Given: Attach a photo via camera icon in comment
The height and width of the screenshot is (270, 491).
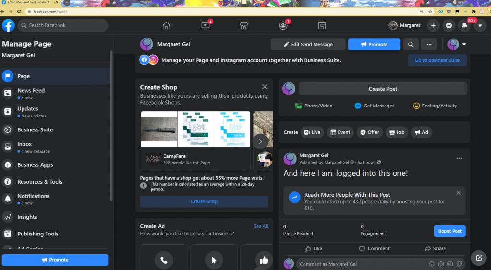Looking at the screenshot, I should point(441,264).
